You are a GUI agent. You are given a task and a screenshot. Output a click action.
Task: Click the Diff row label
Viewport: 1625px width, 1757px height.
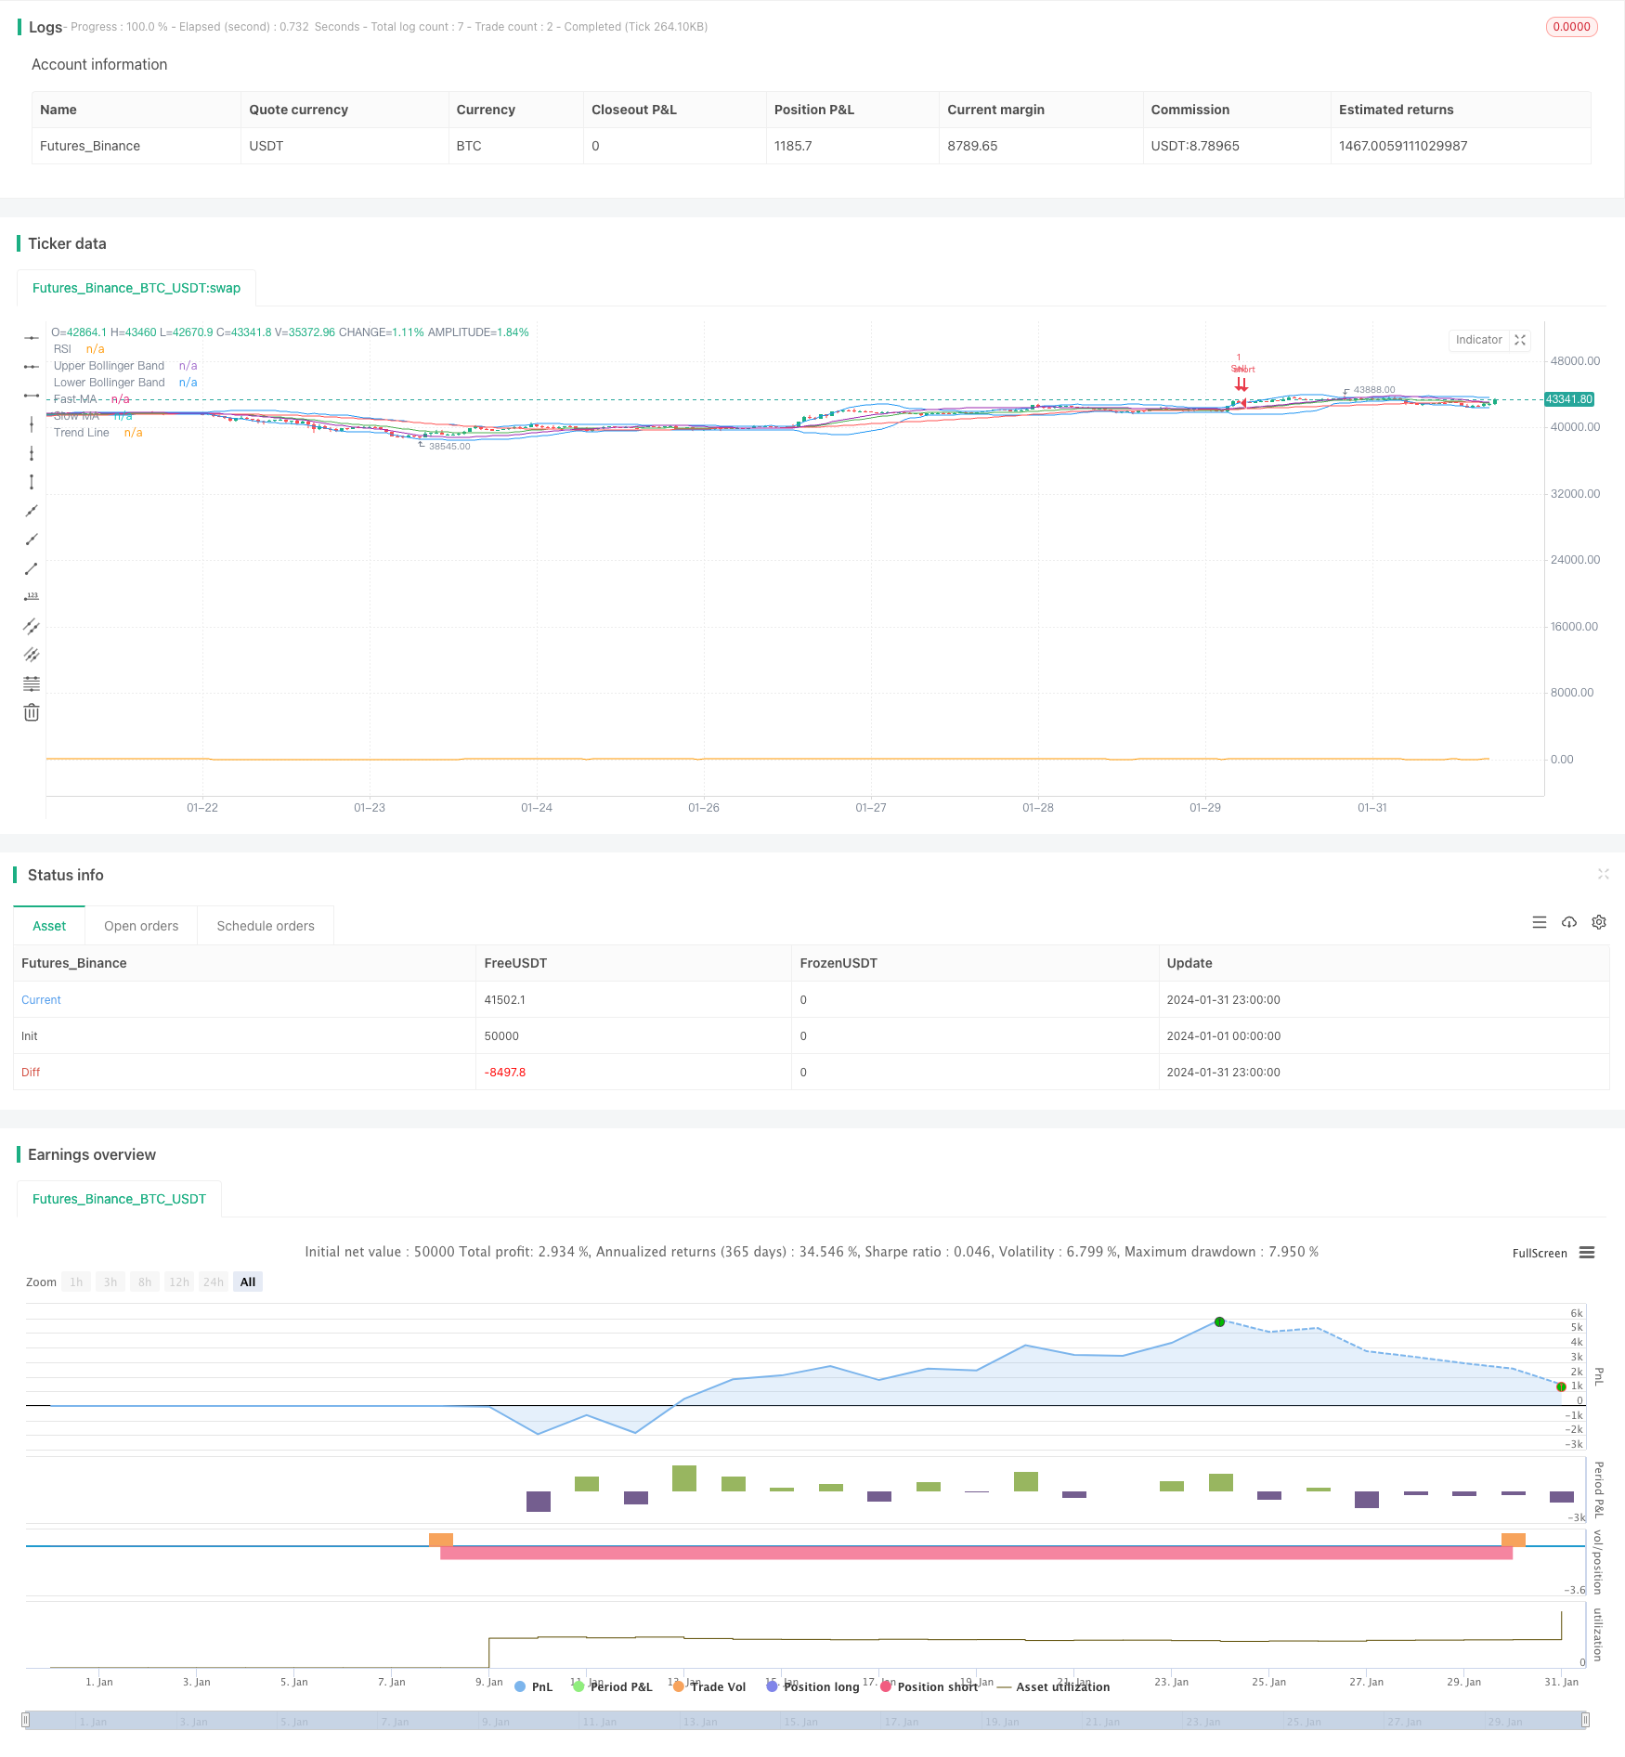click(x=31, y=1073)
